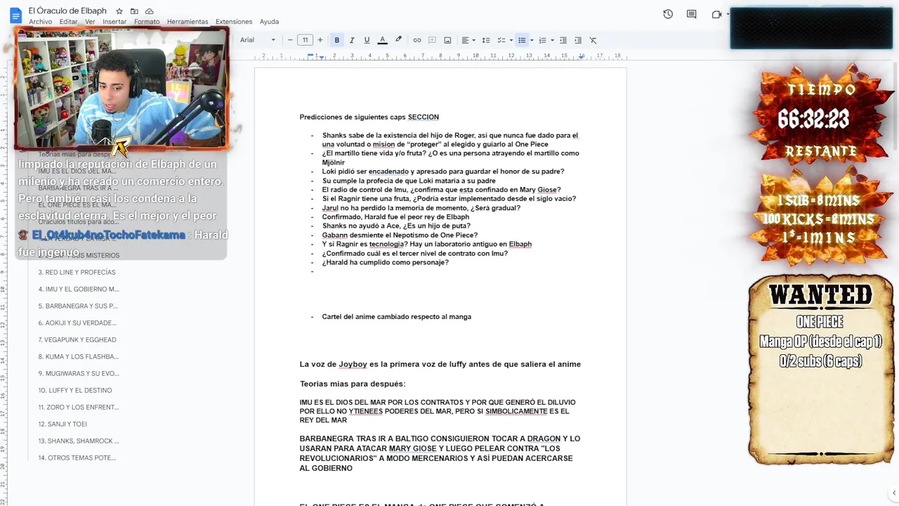Screen dimensions: 899x506
Task: Go to outline item KUMA Y LOS FLASHBA...
Action: point(78,356)
